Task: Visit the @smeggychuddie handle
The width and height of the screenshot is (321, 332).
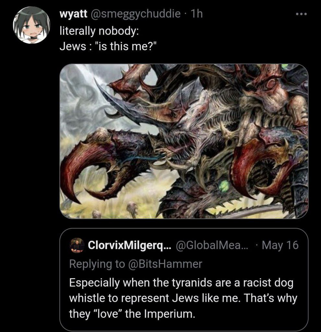Action: tap(136, 14)
